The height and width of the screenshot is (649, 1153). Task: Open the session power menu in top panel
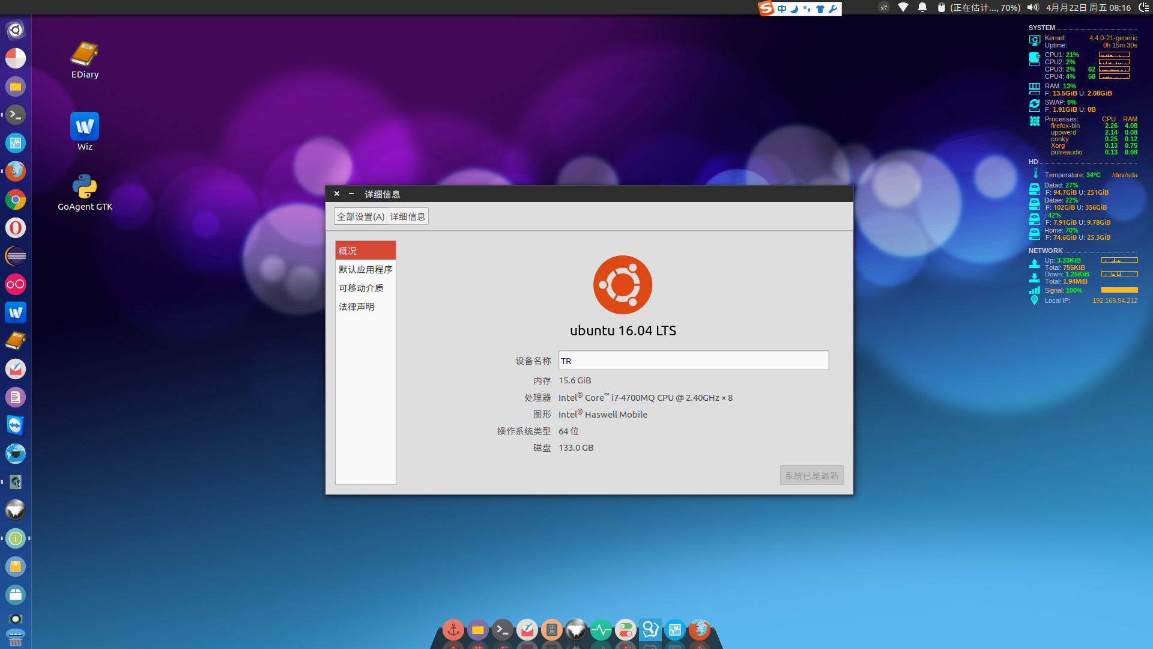pos(1143,8)
